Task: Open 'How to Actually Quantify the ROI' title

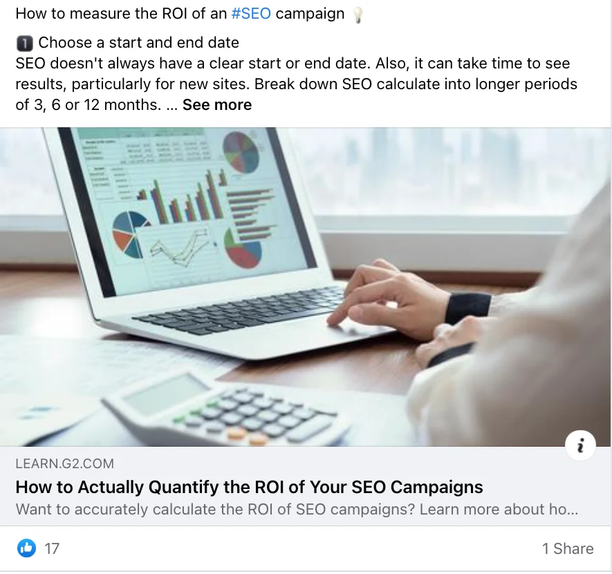Action: tap(249, 487)
